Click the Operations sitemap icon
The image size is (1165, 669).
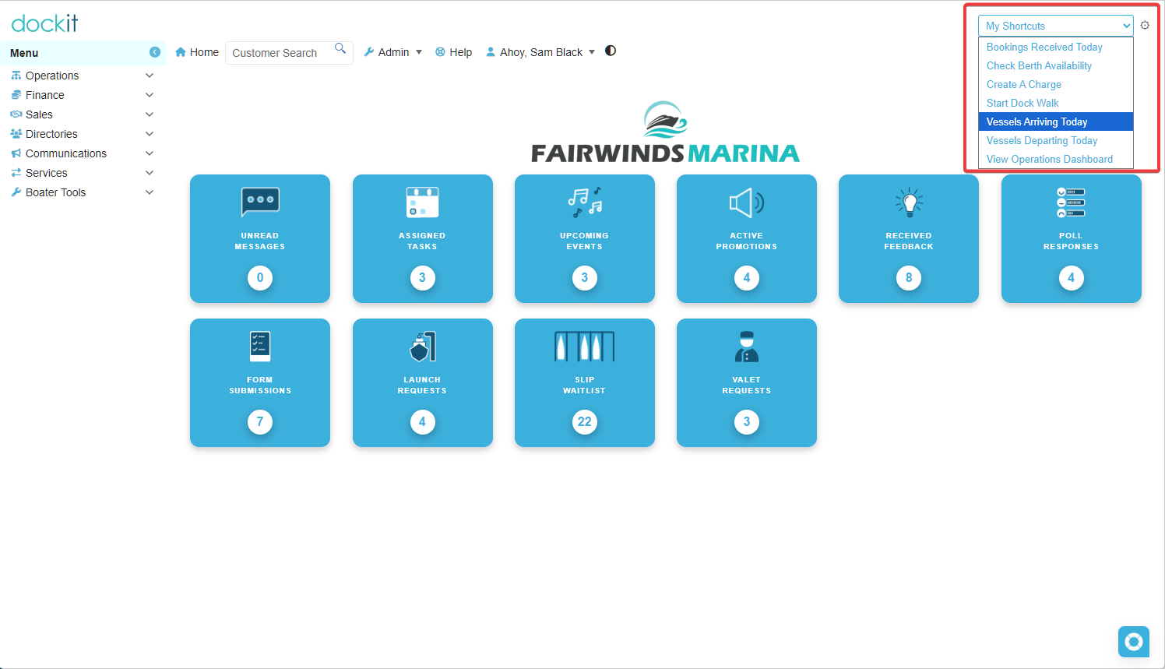[x=16, y=76]
